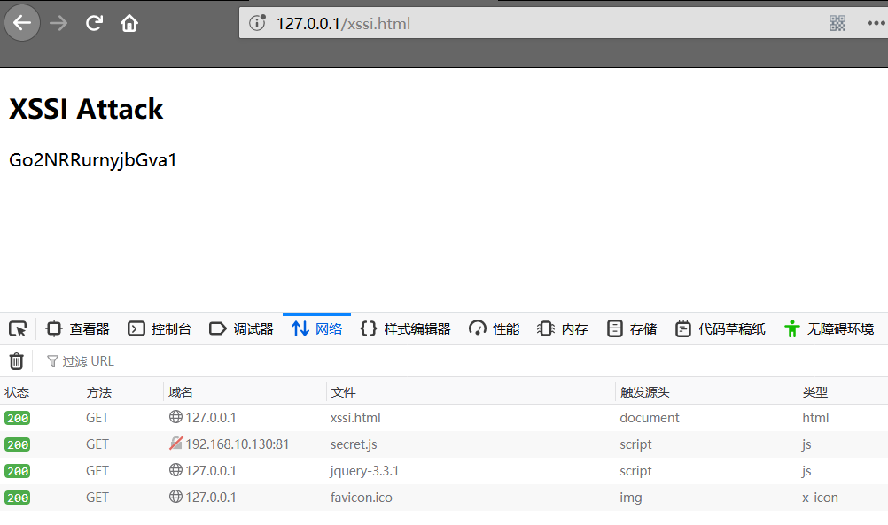The width and height of the screenshot is (888, 525).
Task: Open the 样式编辑器 style editor tab
Action: click(406, 329)
